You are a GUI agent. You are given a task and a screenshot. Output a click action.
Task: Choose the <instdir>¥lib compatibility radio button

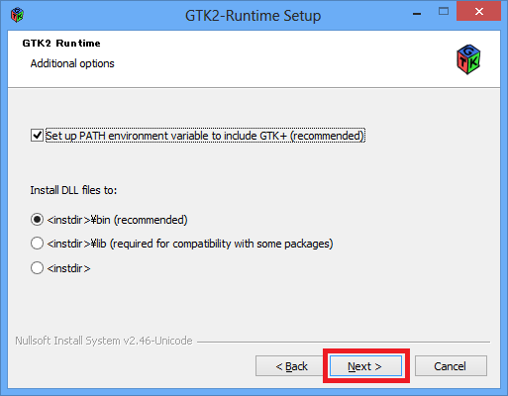[x=37, y=244]
